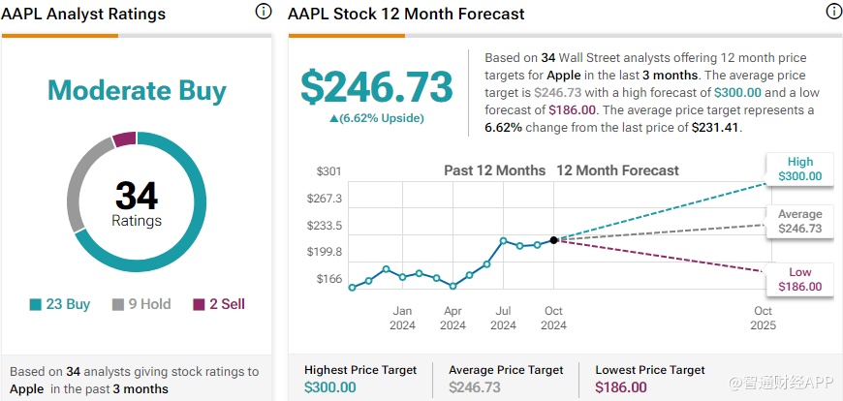Click the 12 Month Forecast info icon
Viewport: 843px width, 401px height.
pyautogui.click(x=833, y=12)
